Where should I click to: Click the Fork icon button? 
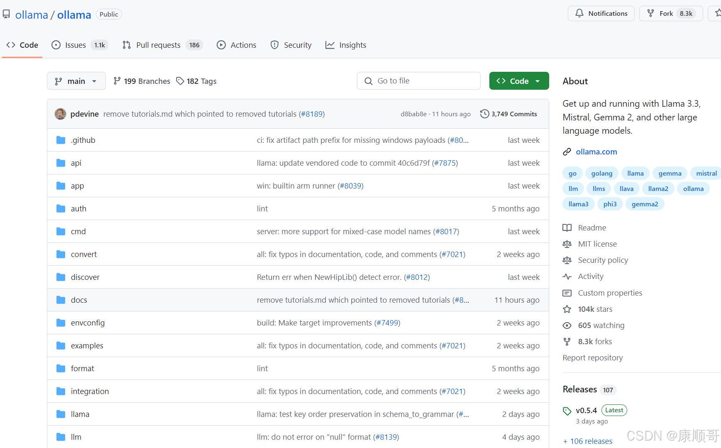coord(650,13)
